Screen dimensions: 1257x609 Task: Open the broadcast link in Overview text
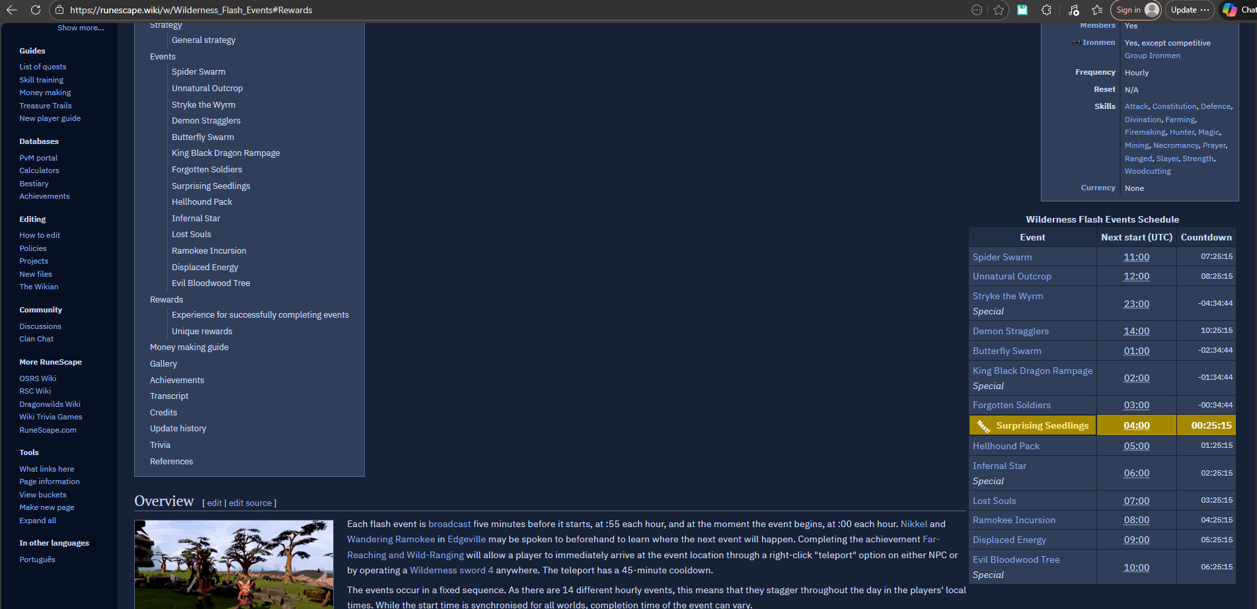449,524
